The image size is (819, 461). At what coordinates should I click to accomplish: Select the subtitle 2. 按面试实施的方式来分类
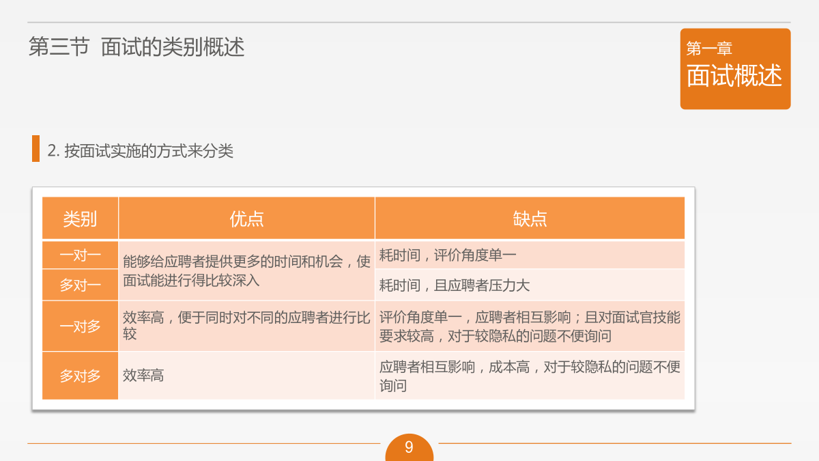point(141,151)
